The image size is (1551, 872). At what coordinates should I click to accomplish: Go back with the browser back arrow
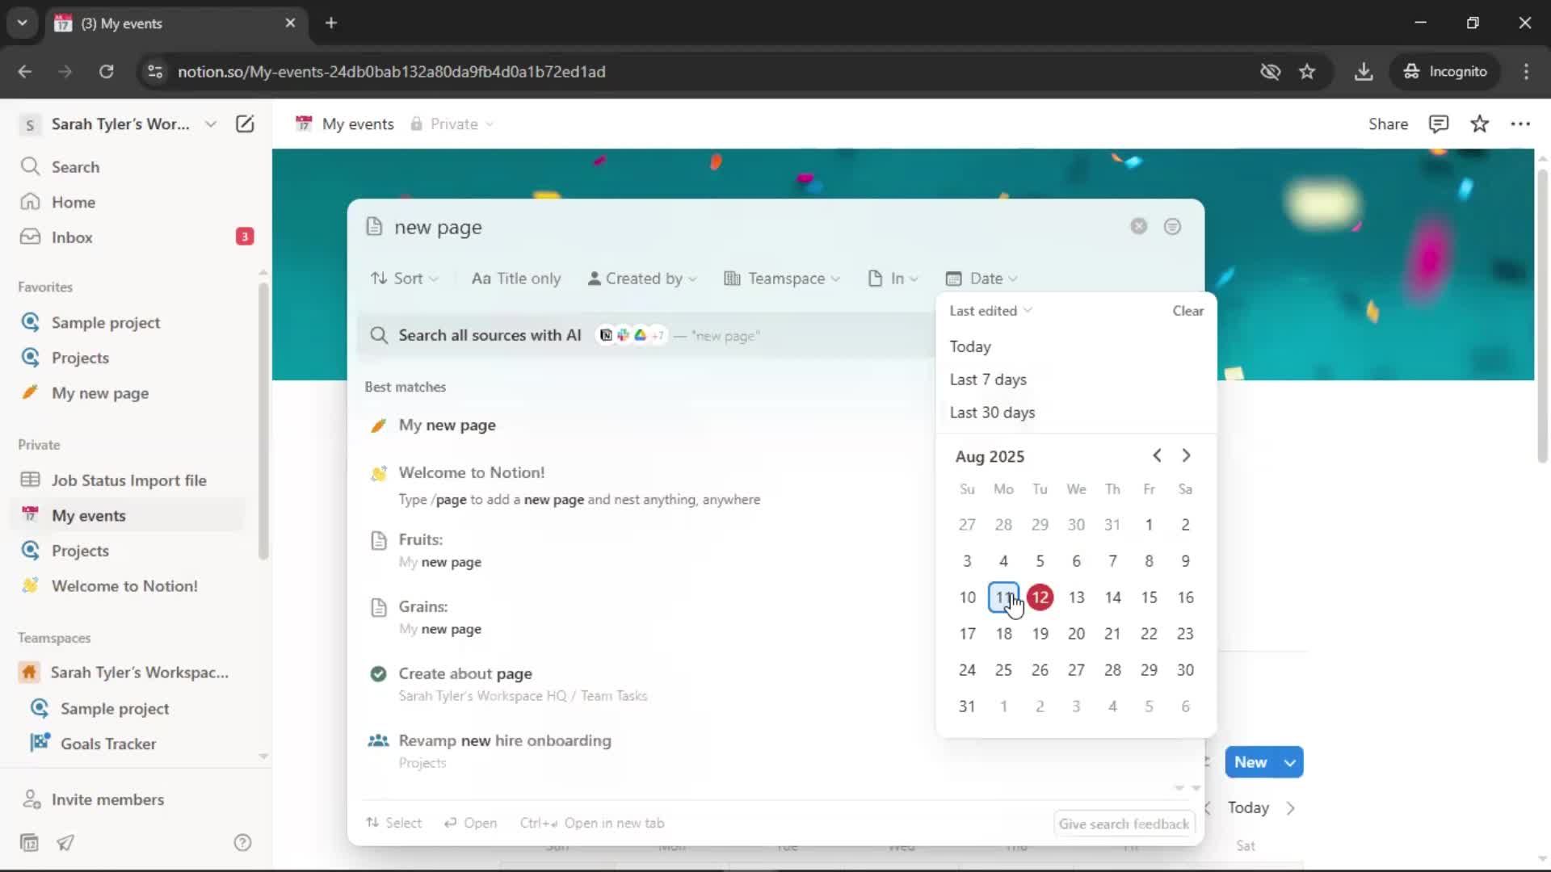tap(25, 72)
